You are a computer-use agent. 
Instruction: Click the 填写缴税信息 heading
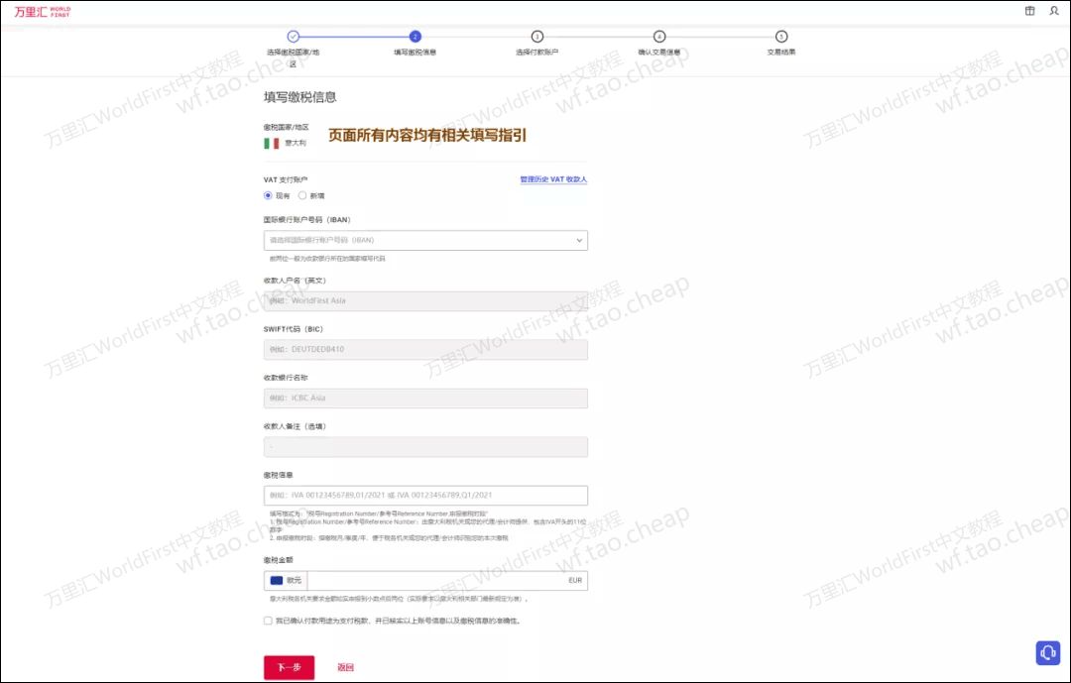click(x=299, y=97)
